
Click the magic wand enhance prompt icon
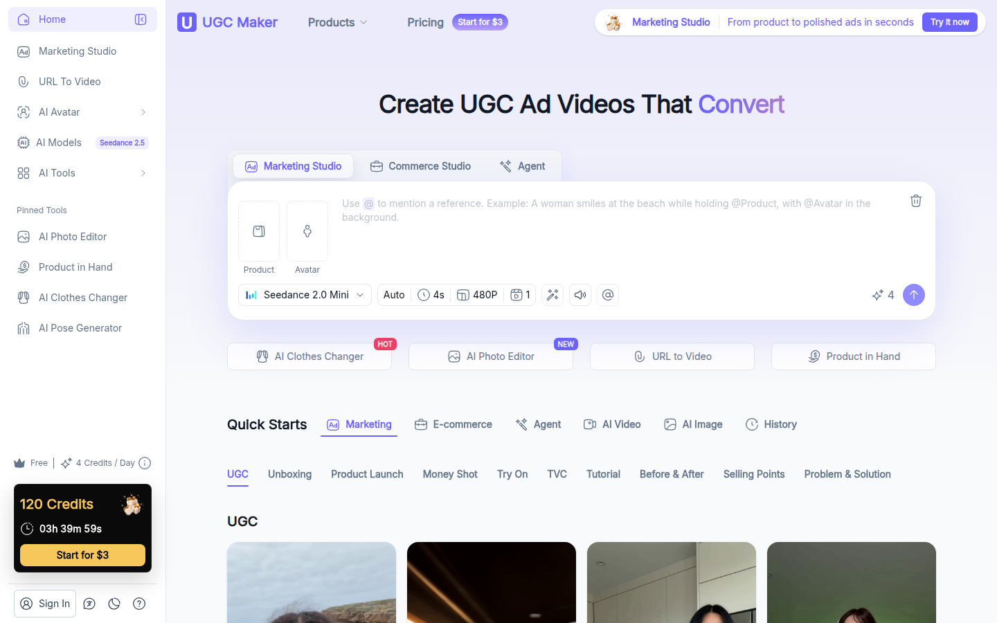pyautogui.click(x=553, y=295)
